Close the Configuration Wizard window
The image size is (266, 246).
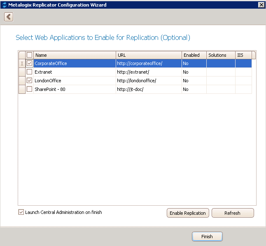(261, 5)
